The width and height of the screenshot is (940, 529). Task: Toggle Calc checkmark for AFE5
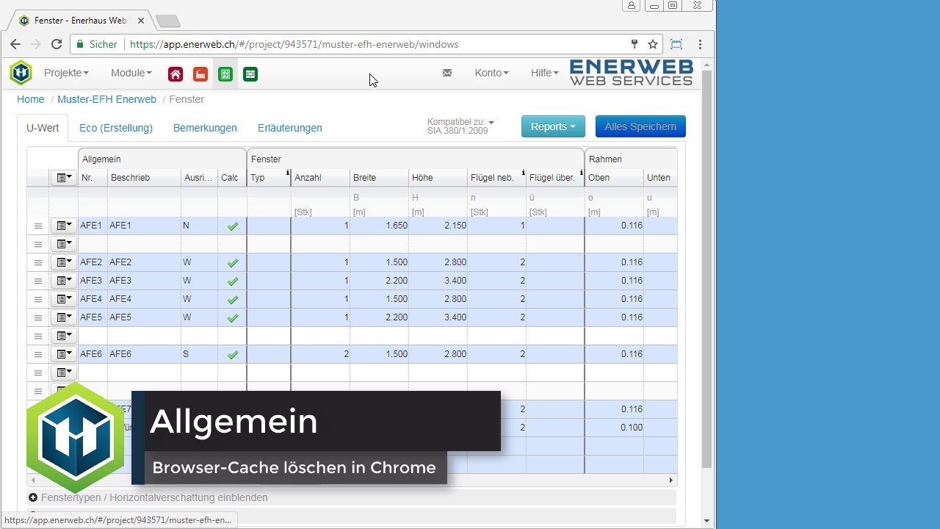(x=233, y=318)
